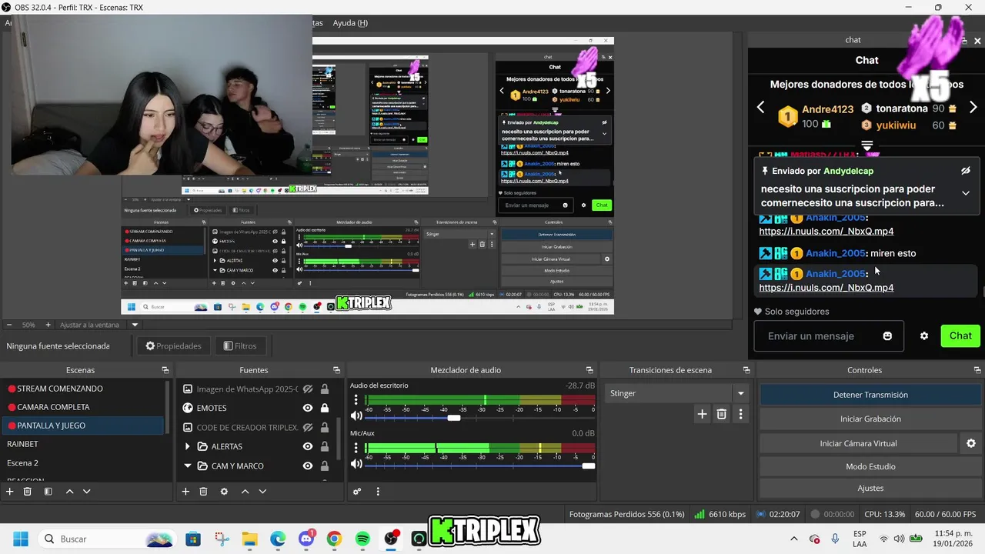Click Iniciar Grabación
985x554 pixels.
pos(870,419)
